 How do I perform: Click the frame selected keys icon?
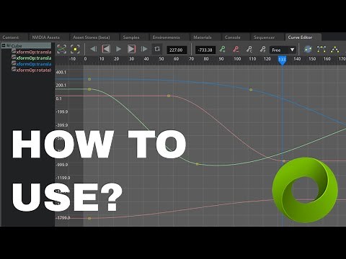tap(75, 49)
